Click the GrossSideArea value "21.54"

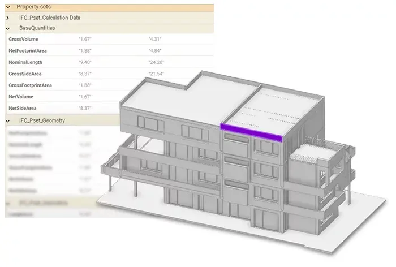click(x=156, y=74)
